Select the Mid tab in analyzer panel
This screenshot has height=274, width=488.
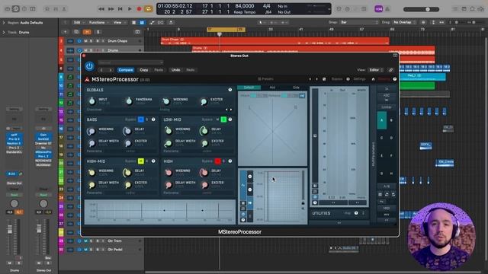(x=272, y=88)
